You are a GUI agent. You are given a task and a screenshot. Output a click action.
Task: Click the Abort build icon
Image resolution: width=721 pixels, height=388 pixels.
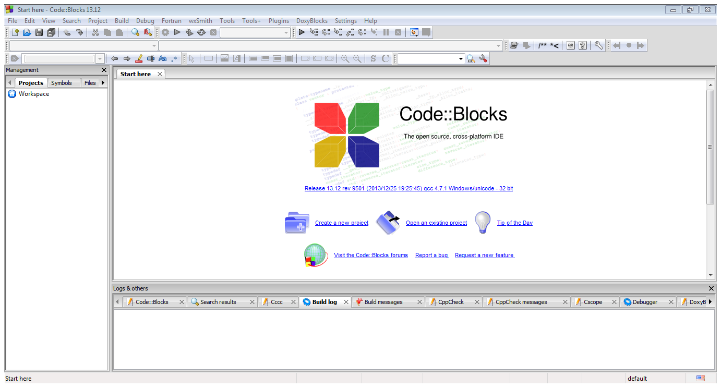pos(213,32)
